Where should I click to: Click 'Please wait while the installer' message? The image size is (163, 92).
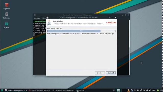tap(79, 24)
